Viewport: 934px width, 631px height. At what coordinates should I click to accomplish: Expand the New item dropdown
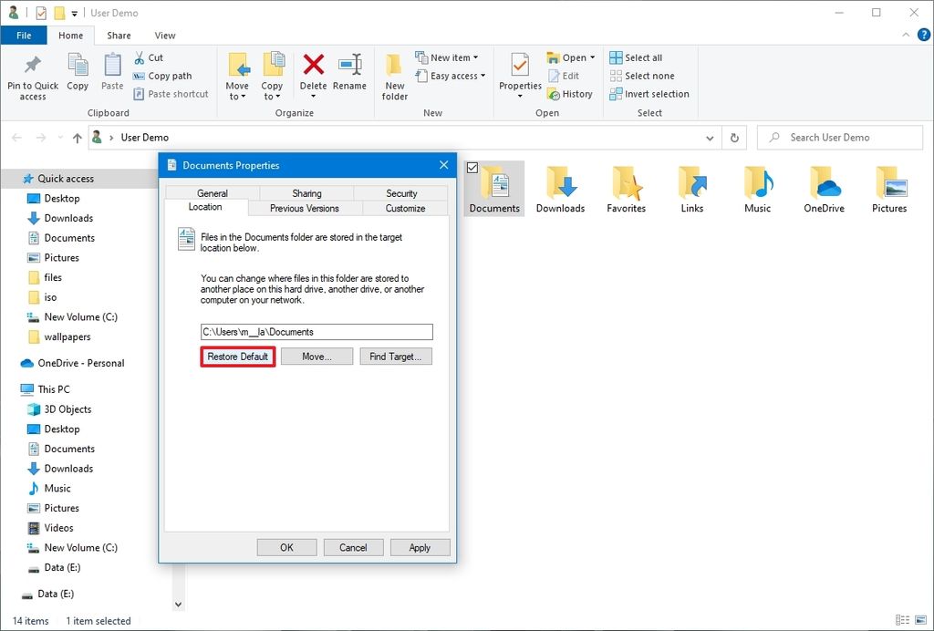coord(475,57)
